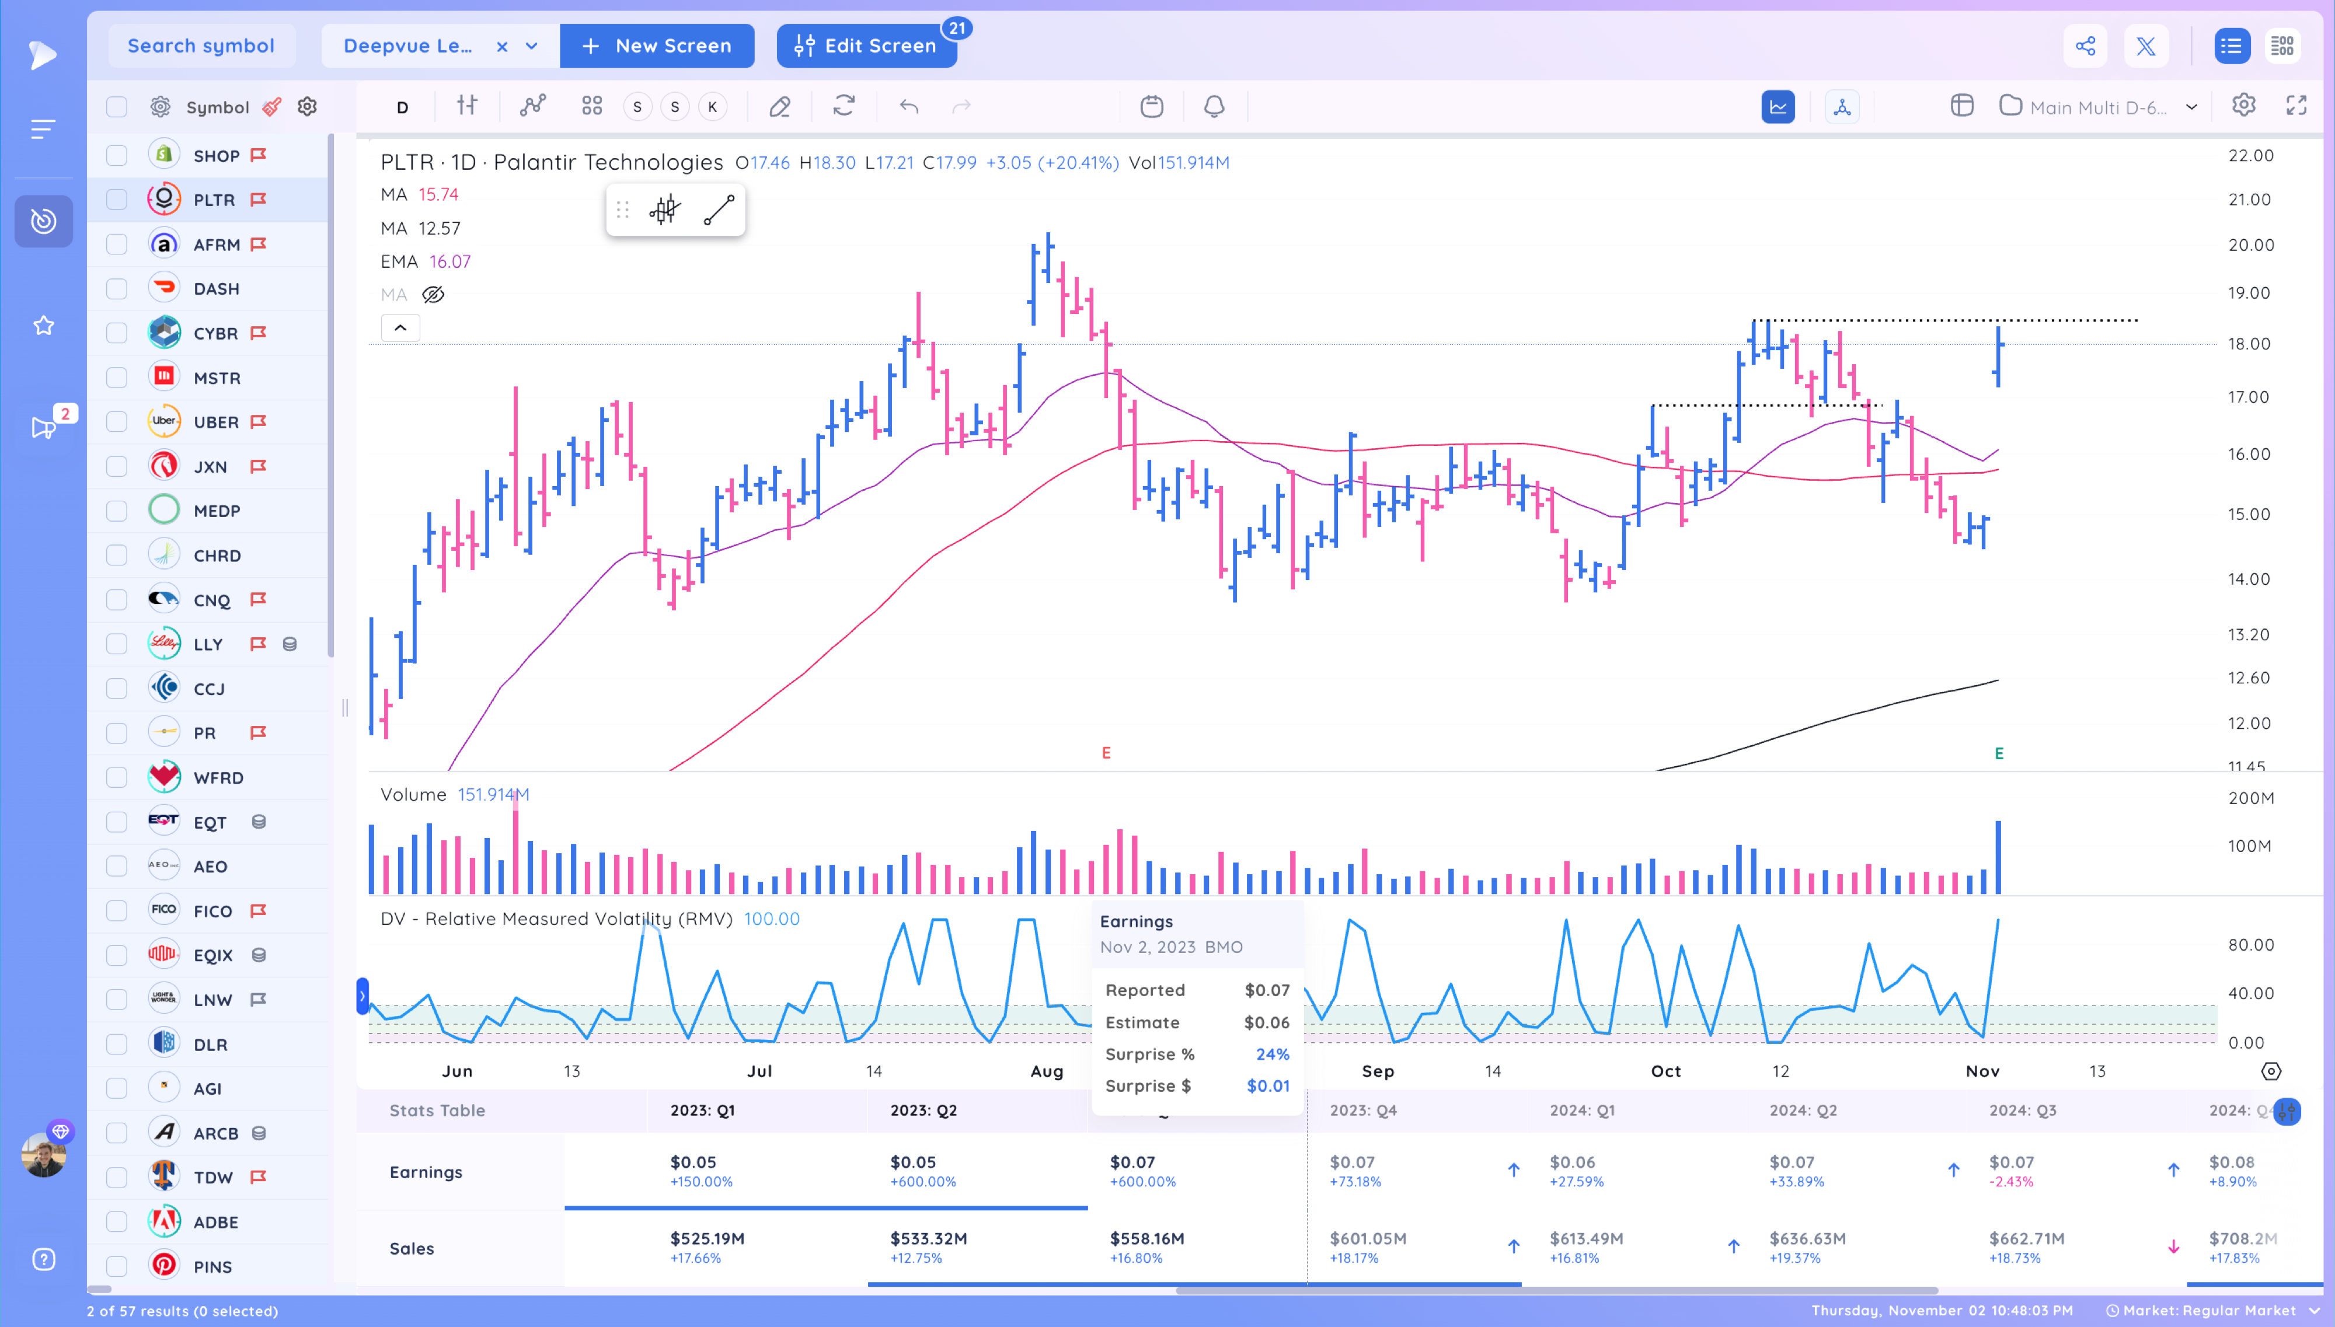2335x1327 pixels.
Task: Undo the last chart action
Action: (x=909, y=107)
